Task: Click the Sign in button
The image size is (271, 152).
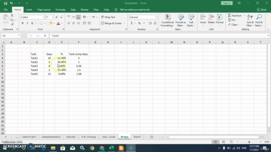Action: 227,3
